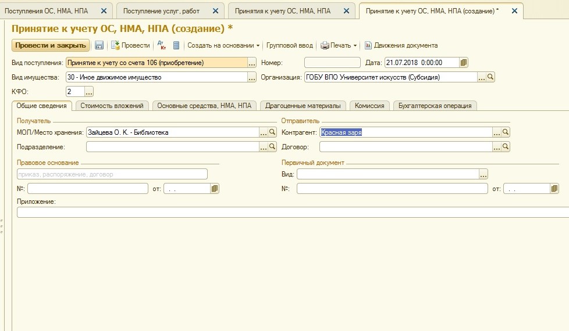
Task: Click magnifier icon next to Организация field
Action: click(x=490, y=77)
